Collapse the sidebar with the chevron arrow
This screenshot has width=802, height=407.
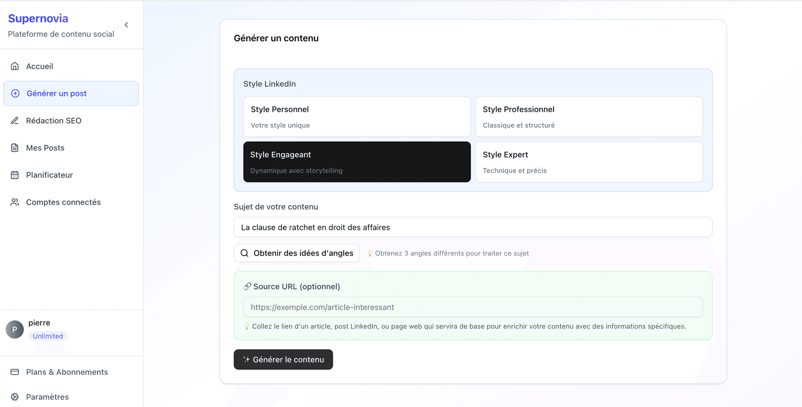[126, 25]
